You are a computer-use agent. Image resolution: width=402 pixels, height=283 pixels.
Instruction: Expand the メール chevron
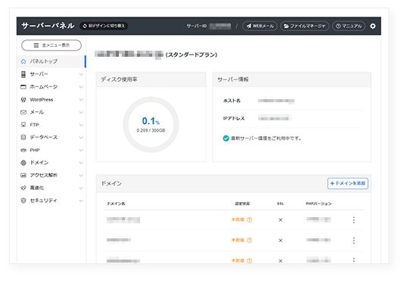point(81,112)
